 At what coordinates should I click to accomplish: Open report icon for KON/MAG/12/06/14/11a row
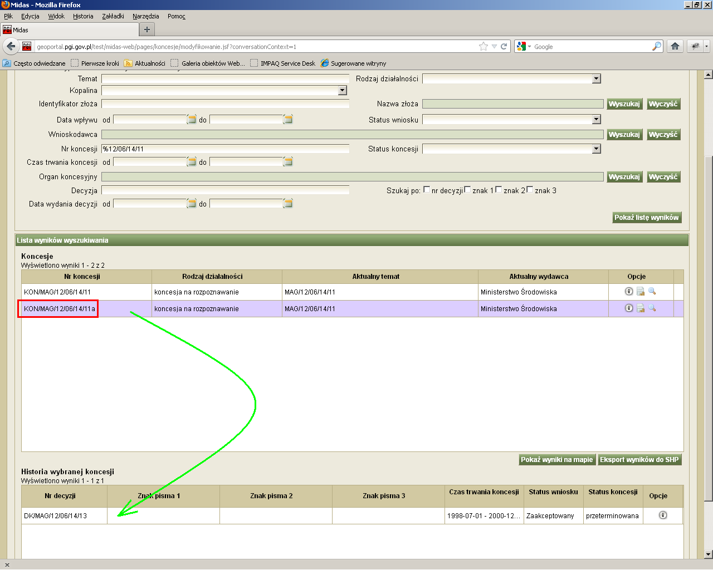641,308
